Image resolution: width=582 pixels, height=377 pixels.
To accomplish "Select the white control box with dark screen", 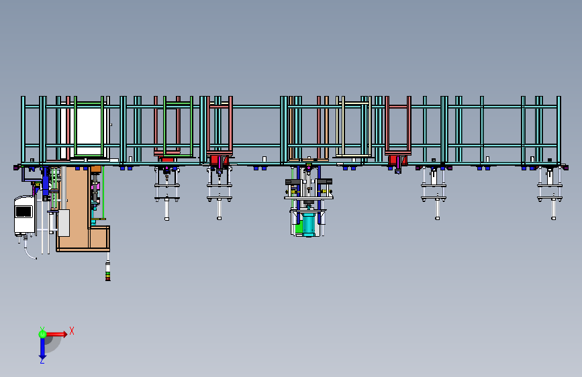I will tap(24, 215).
